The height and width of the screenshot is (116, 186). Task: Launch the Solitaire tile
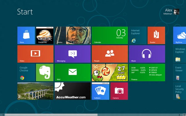pyautogui.click(x=100, y=91)
